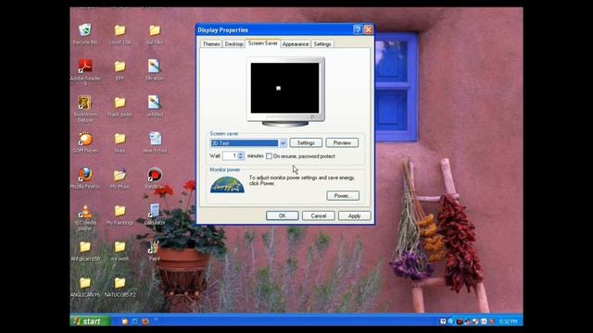Click the red circular tray icon beside the arrow
This screenshot has width=593, height=333.
point(460,321)
